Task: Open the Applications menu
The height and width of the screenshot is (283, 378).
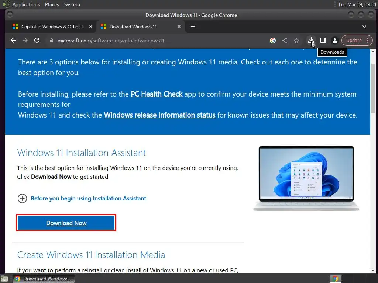Action: point(26,4)
